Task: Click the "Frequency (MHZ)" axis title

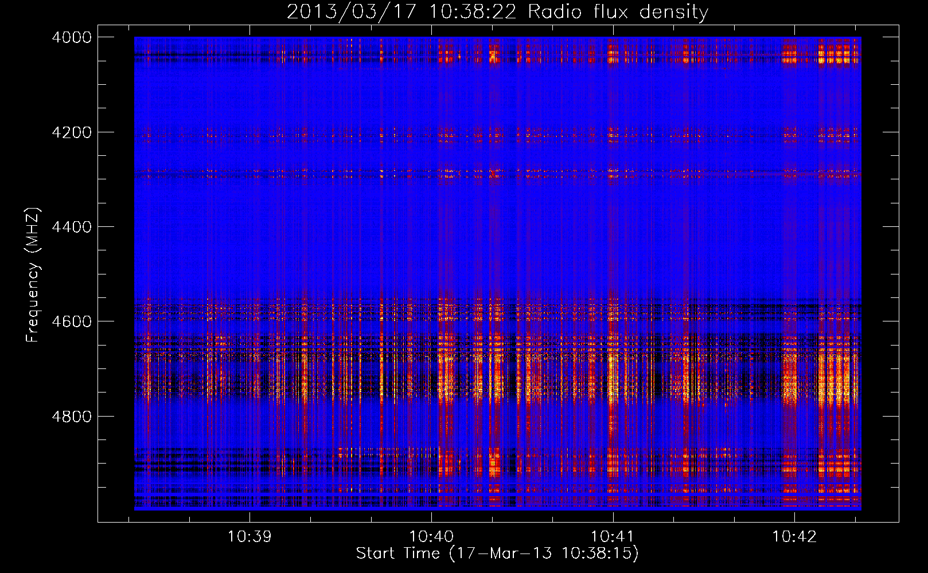Action: pos(33,275)
